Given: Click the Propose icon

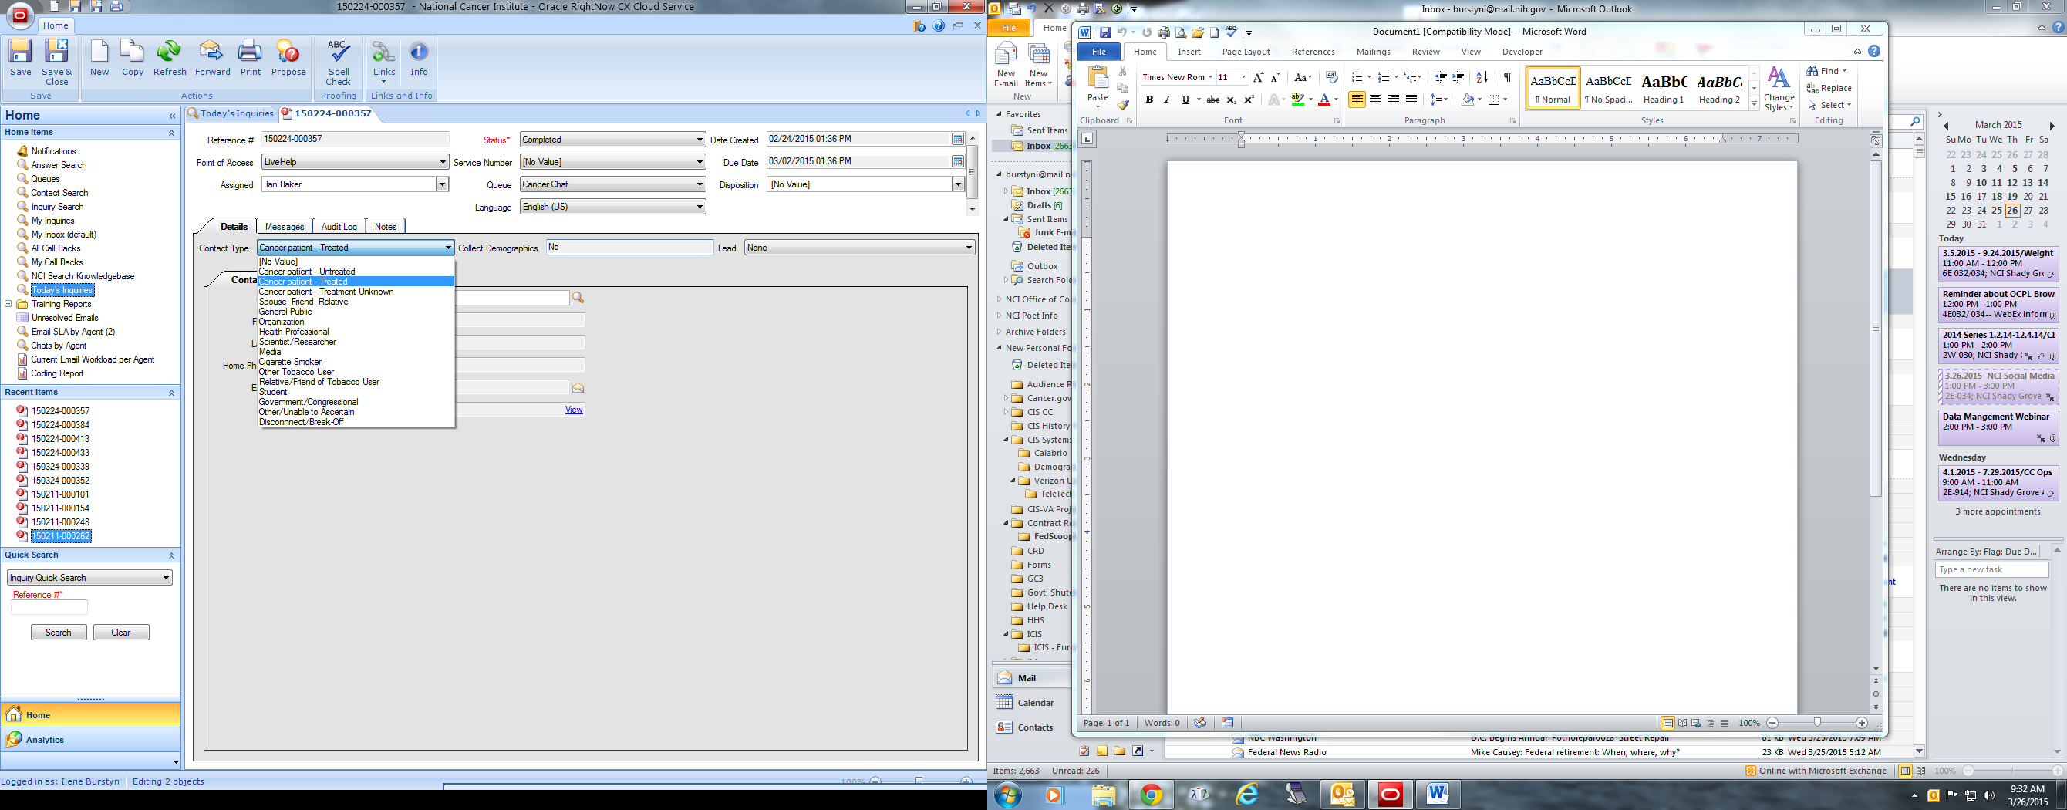Looking at the screenshot, I should pos(288,58).
